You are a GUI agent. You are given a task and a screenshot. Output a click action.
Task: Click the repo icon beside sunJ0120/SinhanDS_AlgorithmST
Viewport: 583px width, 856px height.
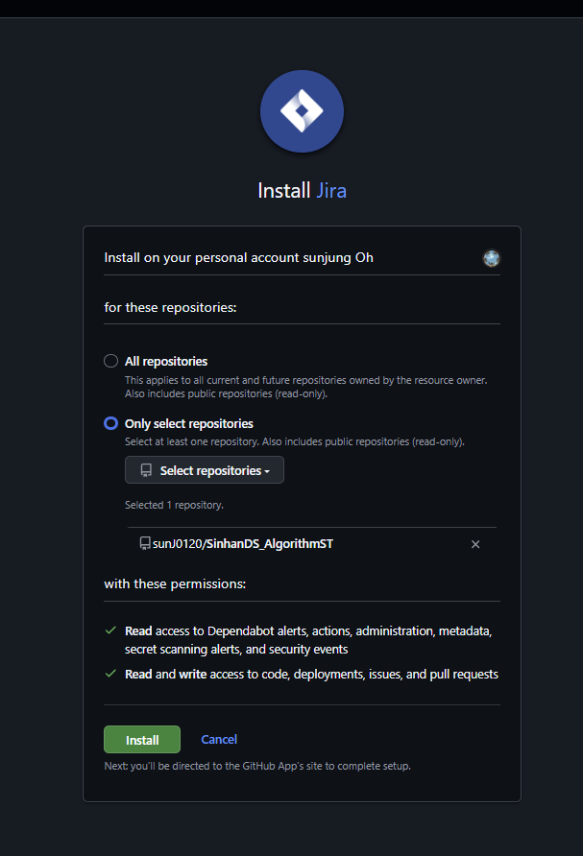pyautogui.click(x=145, y=543)
